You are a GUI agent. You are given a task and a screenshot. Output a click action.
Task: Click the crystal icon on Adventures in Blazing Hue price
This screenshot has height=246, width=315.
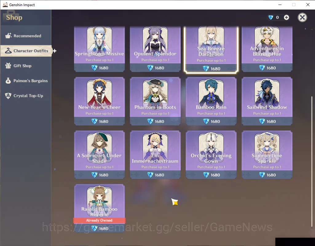pos(262,68)
